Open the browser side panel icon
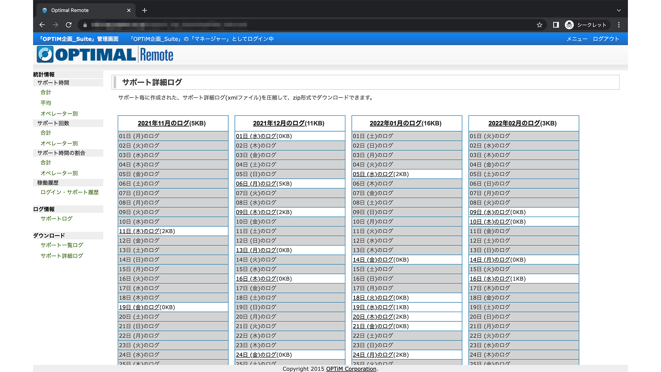The width and height of the screenshot is (661, 372). tap(556, 25)
